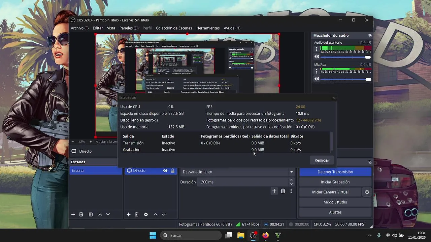The height and width of the screenshot is (242, 431).
Task: Open the Archivo (F) menu
Action: tap(79, 28)
